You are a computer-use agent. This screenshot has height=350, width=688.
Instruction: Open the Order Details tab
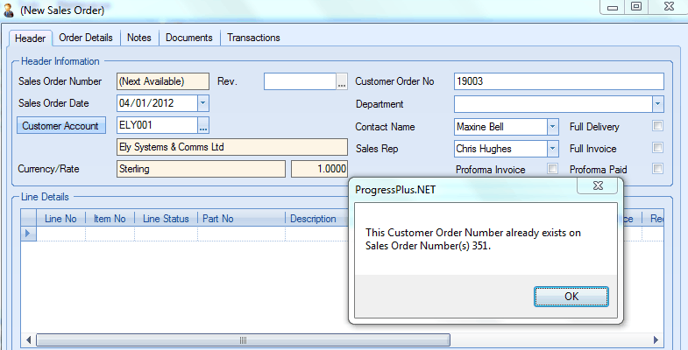pos(86,38)
